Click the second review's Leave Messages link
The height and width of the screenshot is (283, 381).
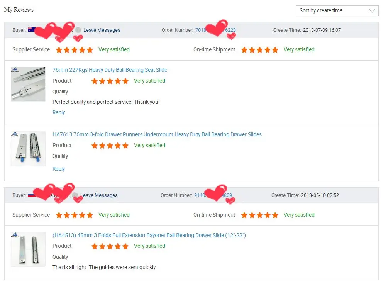(99, 195)
